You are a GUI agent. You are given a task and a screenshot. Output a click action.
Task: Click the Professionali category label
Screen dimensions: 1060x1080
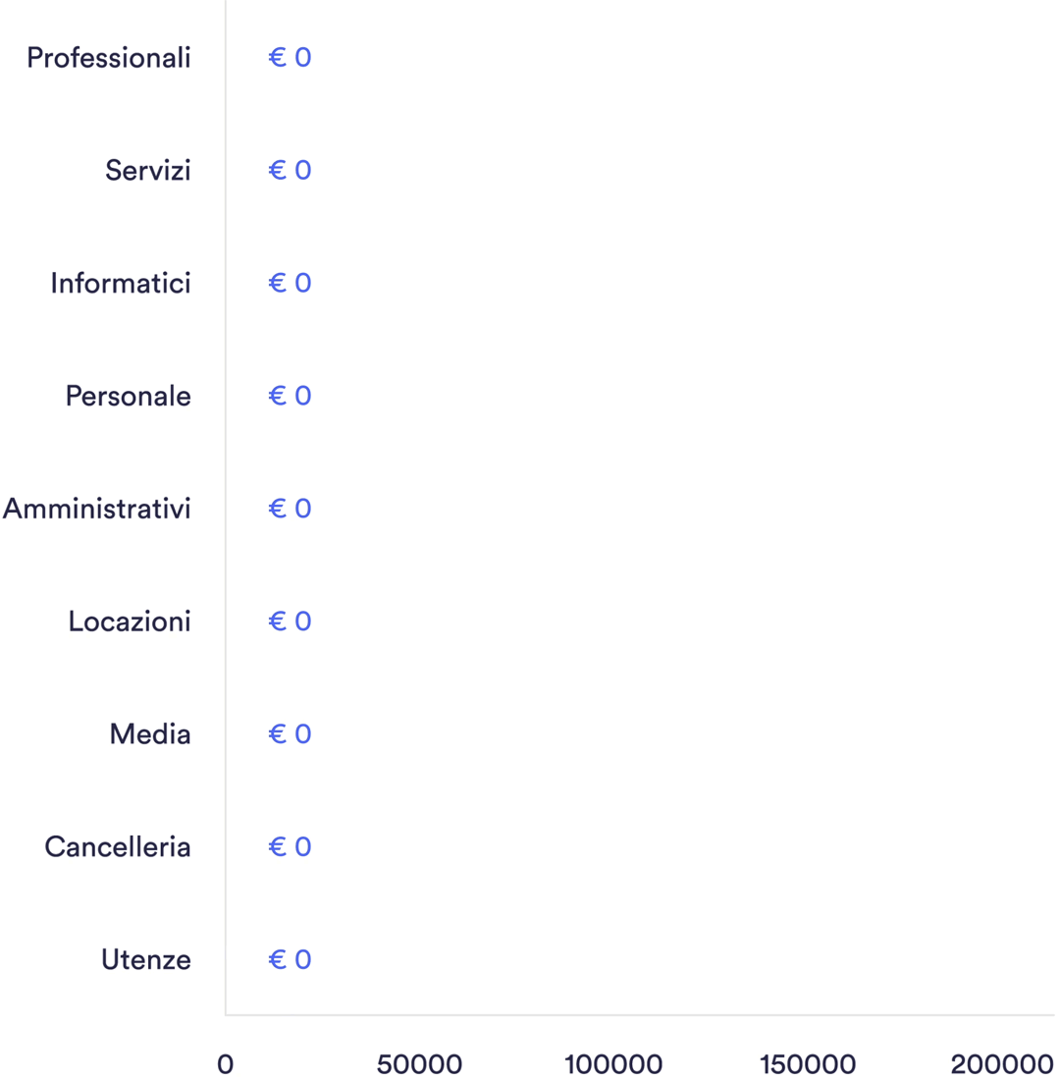click(108, 58)
